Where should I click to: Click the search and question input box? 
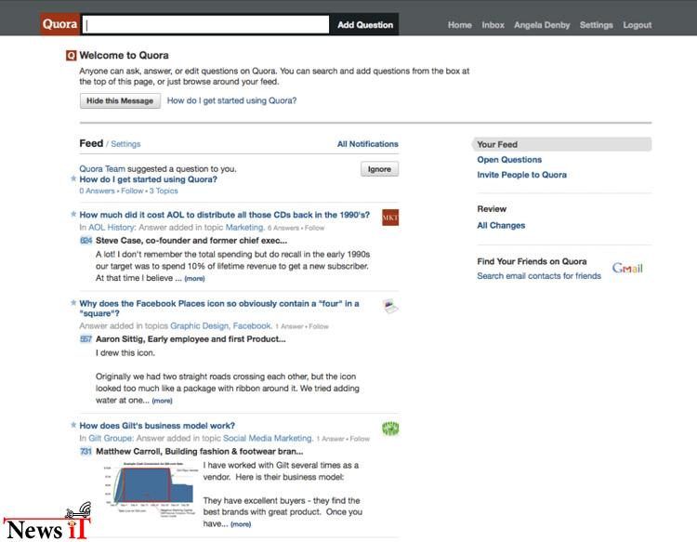(205, 25)
